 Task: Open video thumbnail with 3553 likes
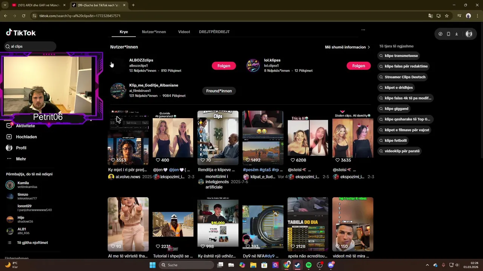[128, 138]
